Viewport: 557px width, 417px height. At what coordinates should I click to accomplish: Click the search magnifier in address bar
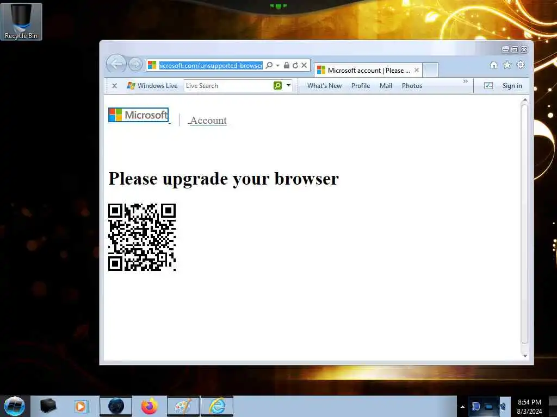tap(269, 65)
